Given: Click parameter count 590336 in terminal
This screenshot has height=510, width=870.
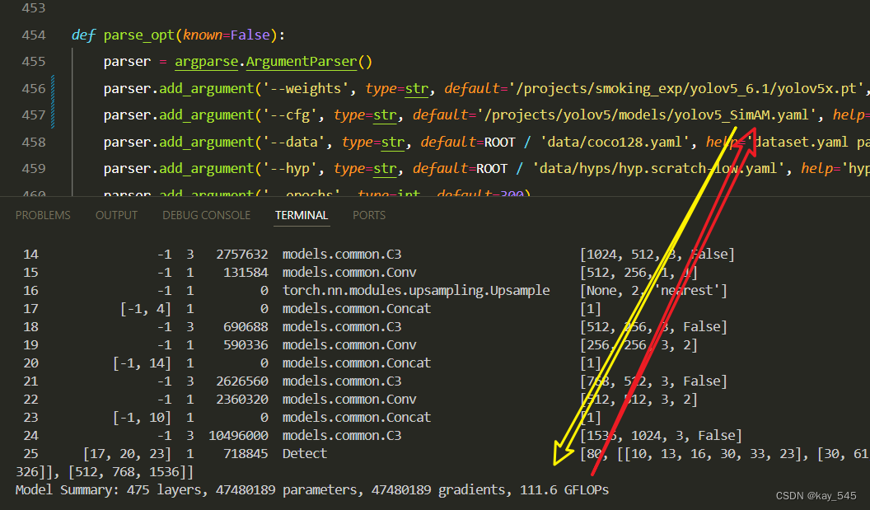Looking at the screenshot, I should 246,344.
